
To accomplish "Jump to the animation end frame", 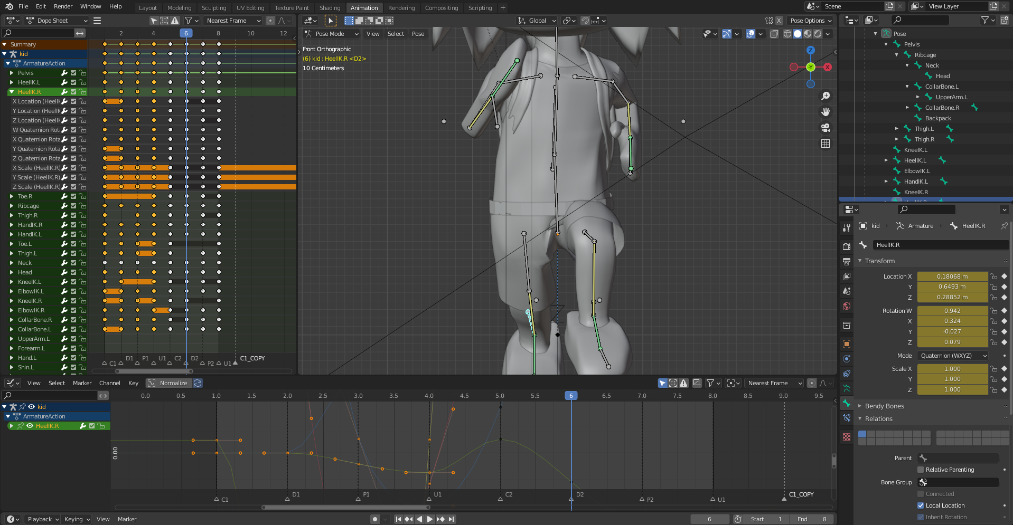I will tap(452, 519).
